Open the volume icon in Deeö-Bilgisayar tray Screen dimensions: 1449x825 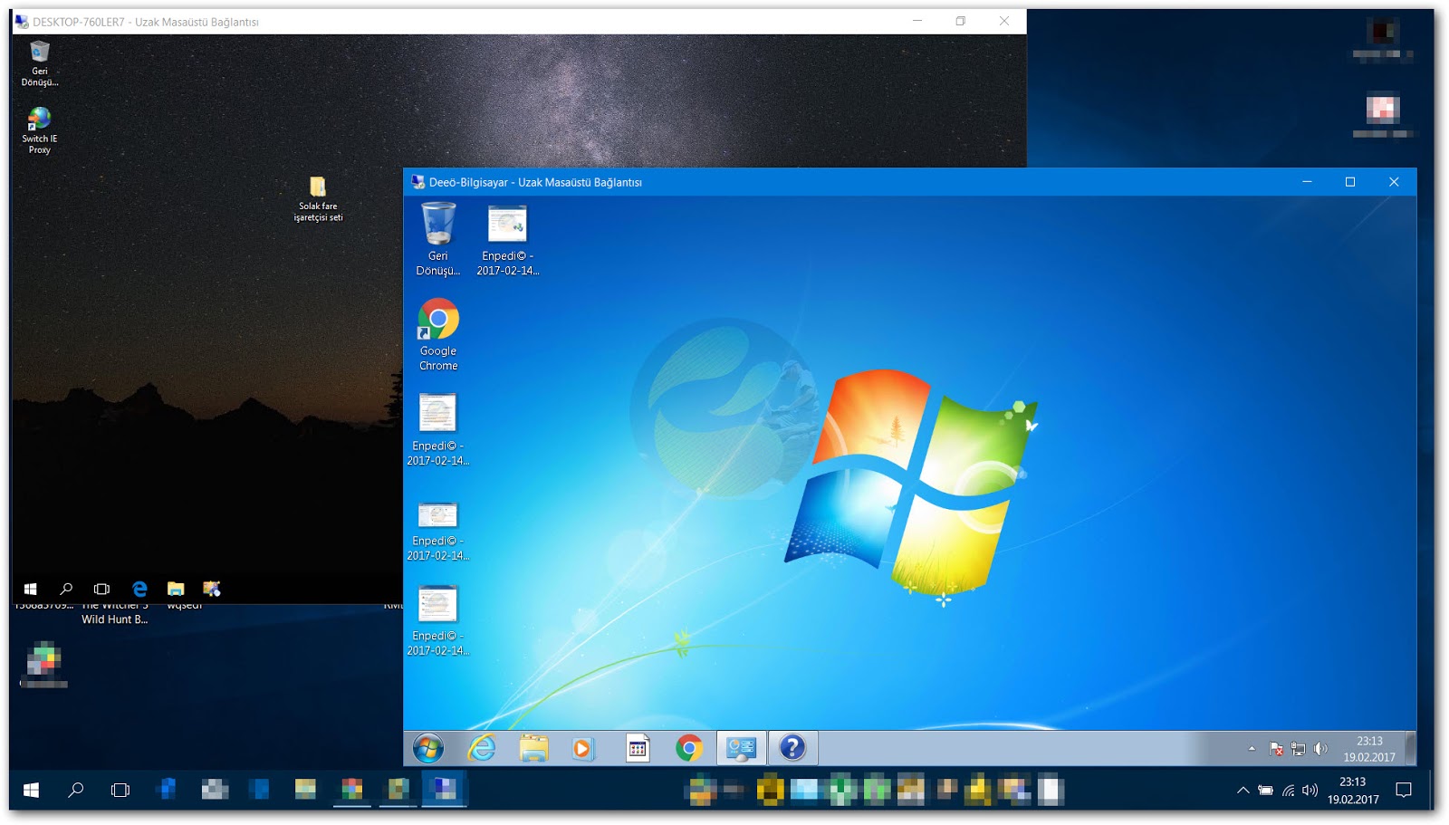pyautogui.click(x=1320, y=749)
